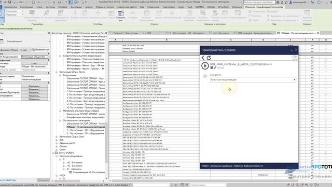The height and width of the screenshot is (187, 332).
Task: Edit script inputs icon under script name
Action: (212, 68)
